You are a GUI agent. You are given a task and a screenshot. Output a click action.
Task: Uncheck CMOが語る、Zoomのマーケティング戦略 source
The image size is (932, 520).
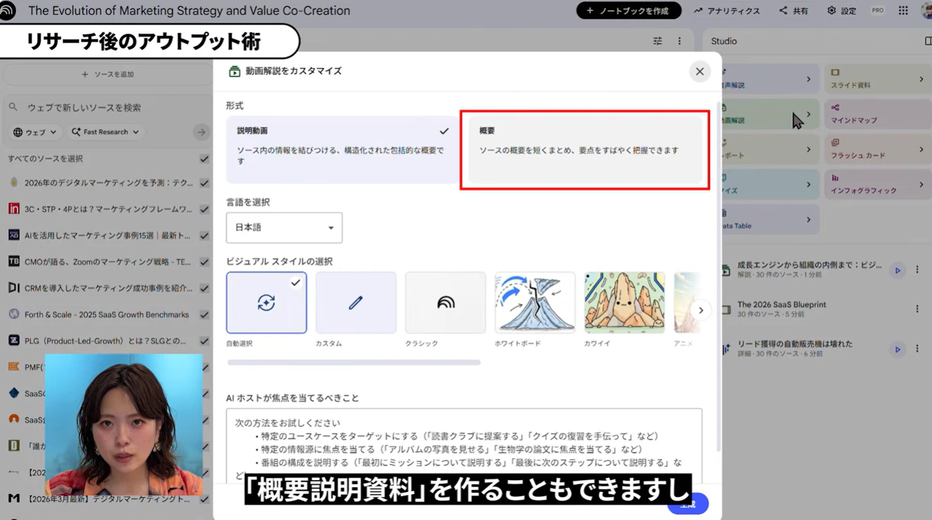pyautogui.click(x=204, y=262)
